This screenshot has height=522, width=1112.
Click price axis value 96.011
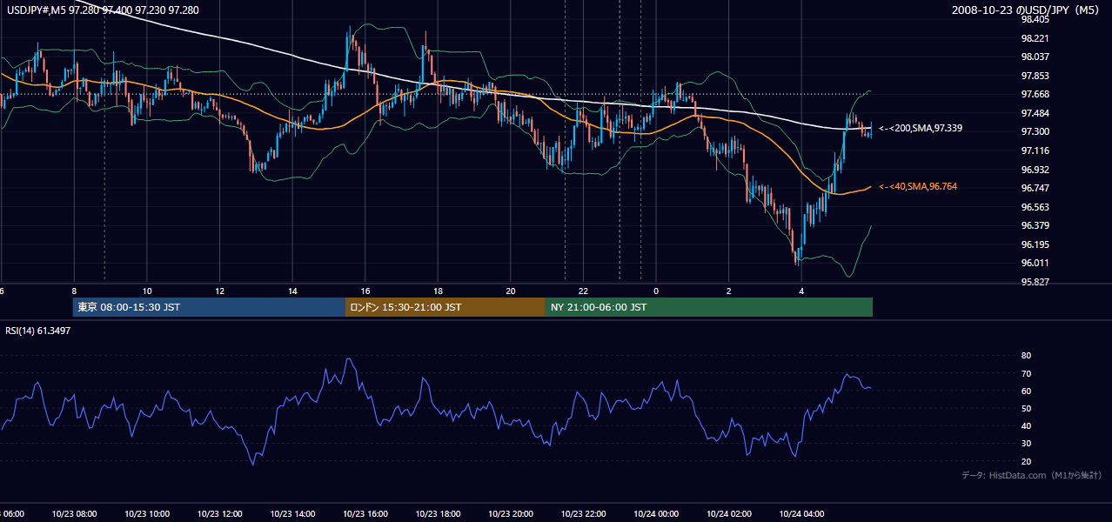coord(1035,263)
